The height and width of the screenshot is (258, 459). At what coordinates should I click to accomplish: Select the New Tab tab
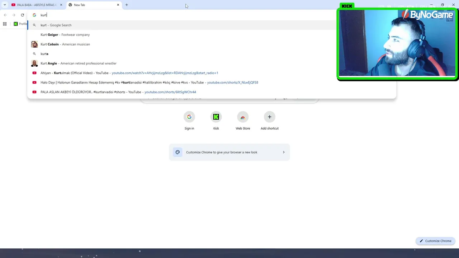pyautogui.click(x=94, y=5)
